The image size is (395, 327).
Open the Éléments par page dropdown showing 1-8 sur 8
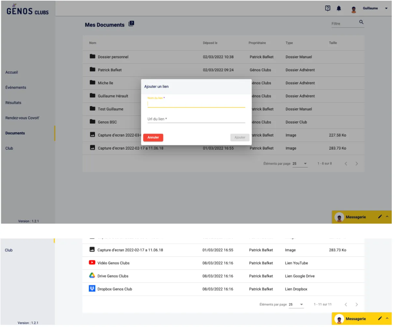click(299, 164)
